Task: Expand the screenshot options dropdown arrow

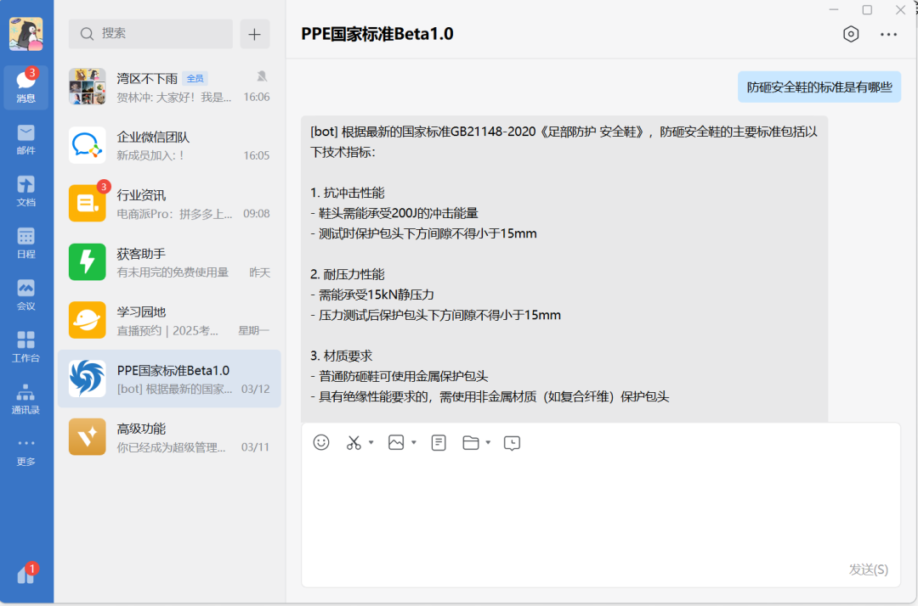Action: [x=371, y=442]
